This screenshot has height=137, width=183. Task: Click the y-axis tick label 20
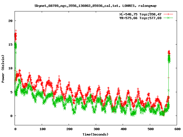click(x=10, y=21)
